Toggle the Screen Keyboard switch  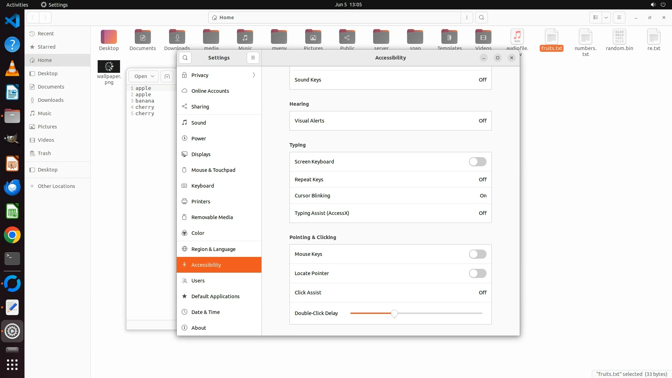(x=477, y=162)
